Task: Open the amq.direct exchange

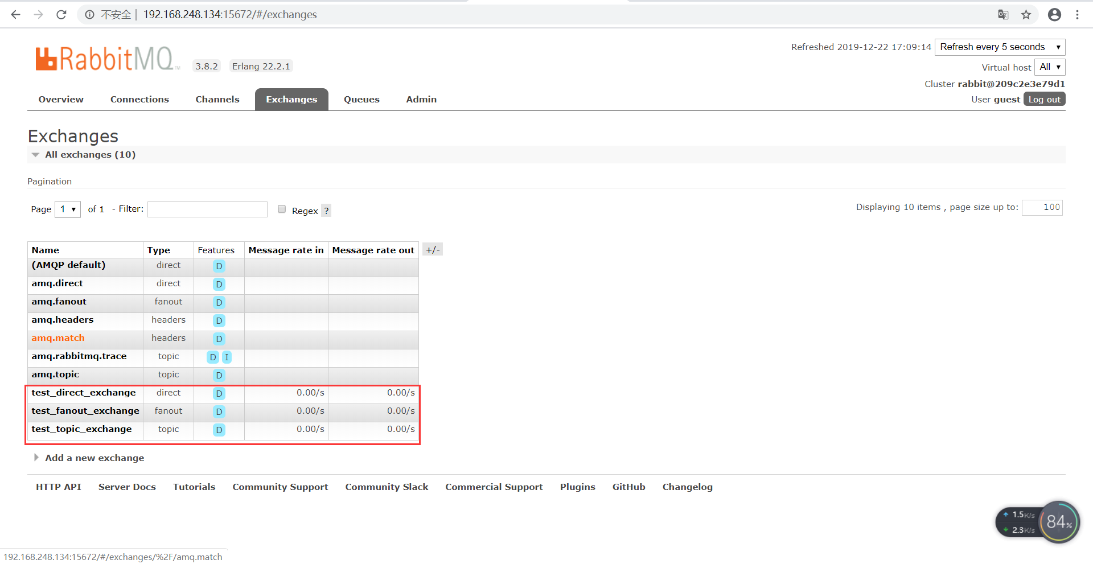Action: (x=57, y=283)
